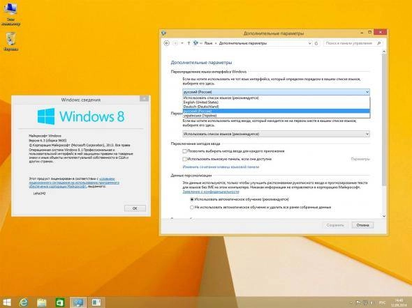Click the vertical scrollbar of settings page
The width and height of the screenshot is (412, 308).
click(x=384, y=120)
